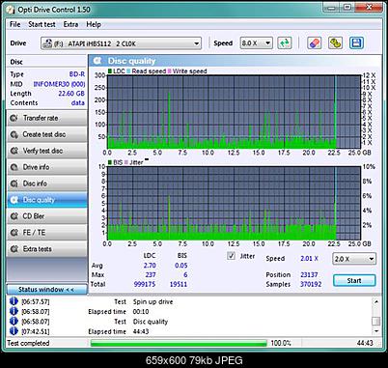Click the drive icon in Drive dropdown
388x368 pixels.
47,43
